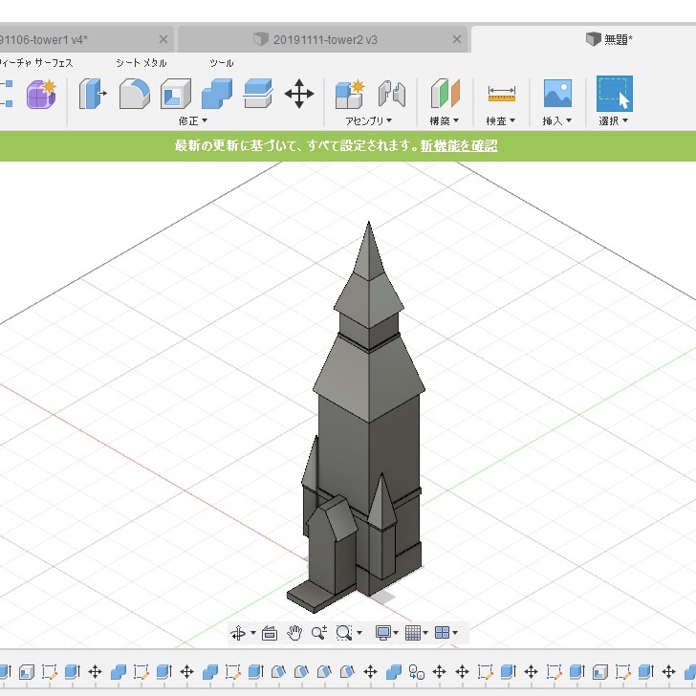The image size is (696, 696).
Task: Activate the Select tool icon
Action: pos(615,94)
